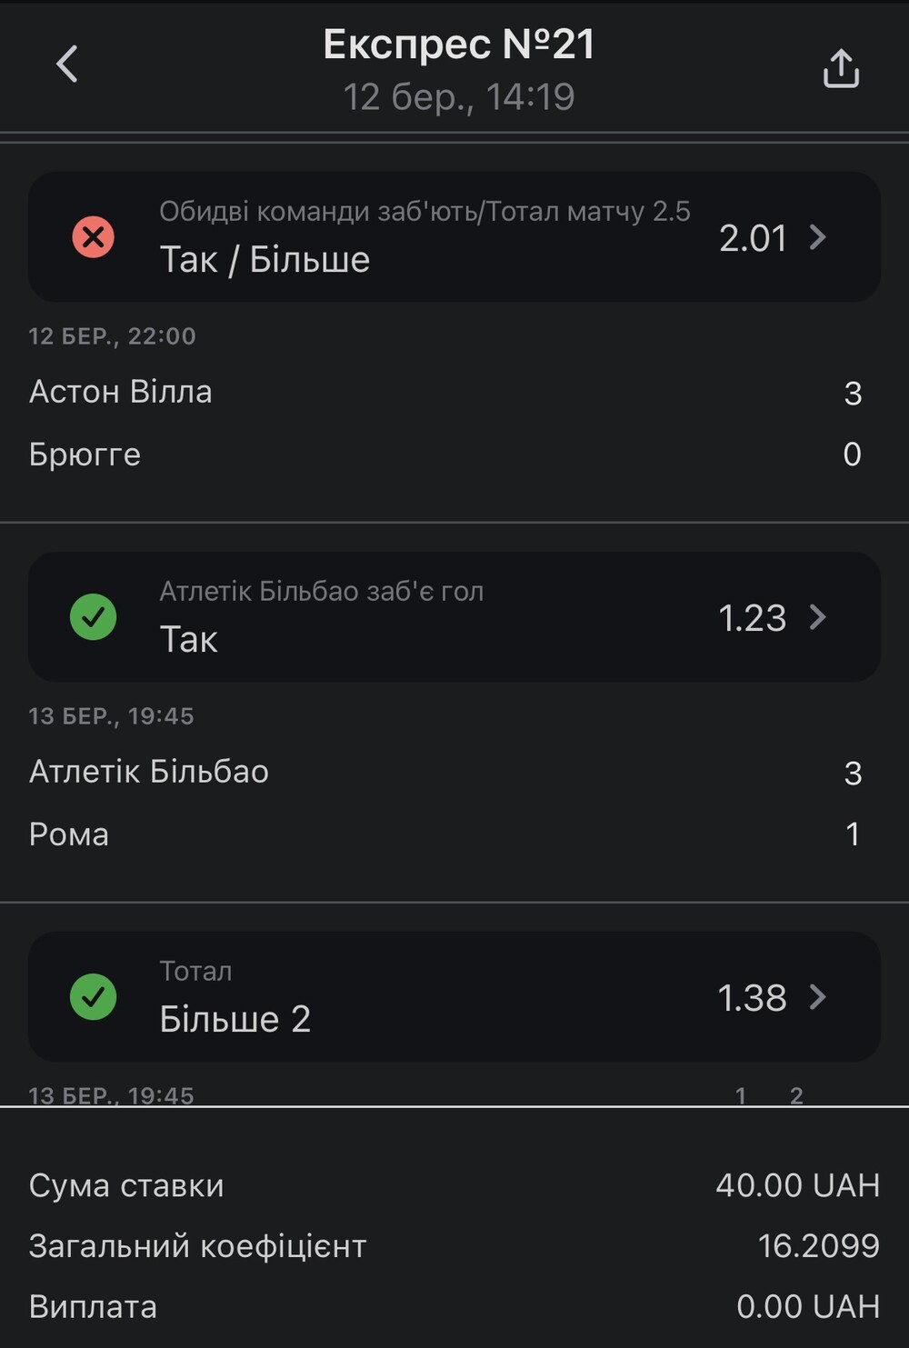This screenshot has width=909, height=1348.
Task: Select the Астон Вілла team row
Action: click(445, 392)
